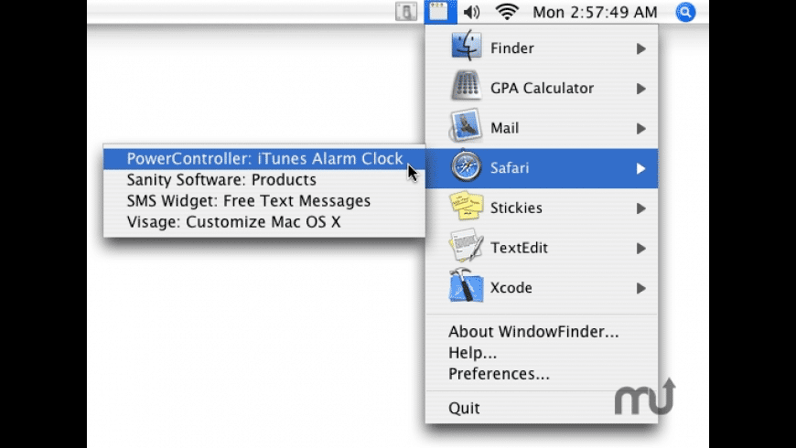Expand the Xcode submenu arrow
The height and width of the screenshot is (448, 796).
(641, 289)
